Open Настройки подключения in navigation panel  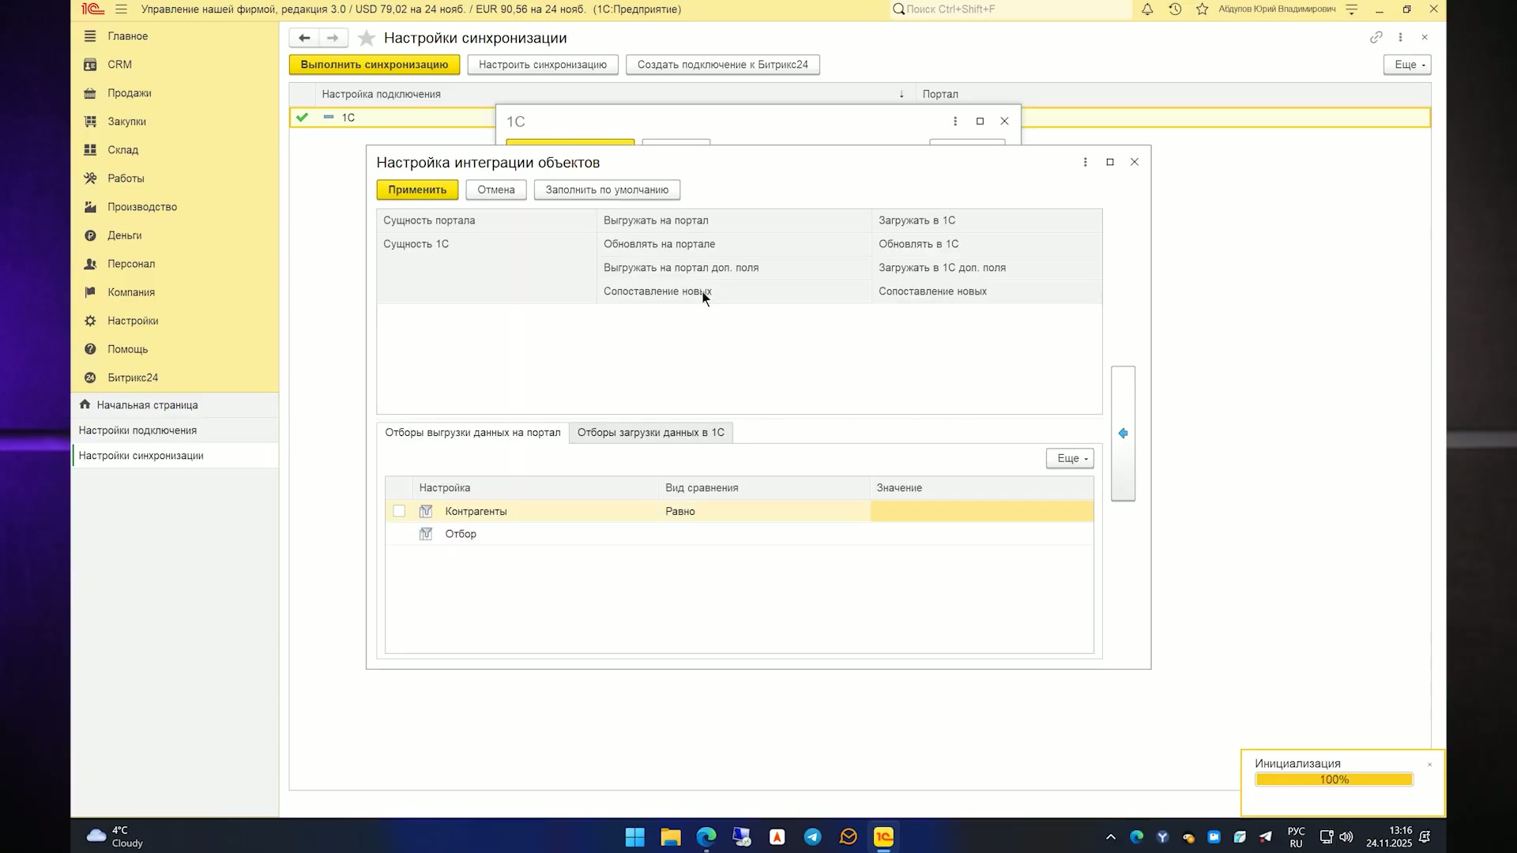(x=137, y=430)
